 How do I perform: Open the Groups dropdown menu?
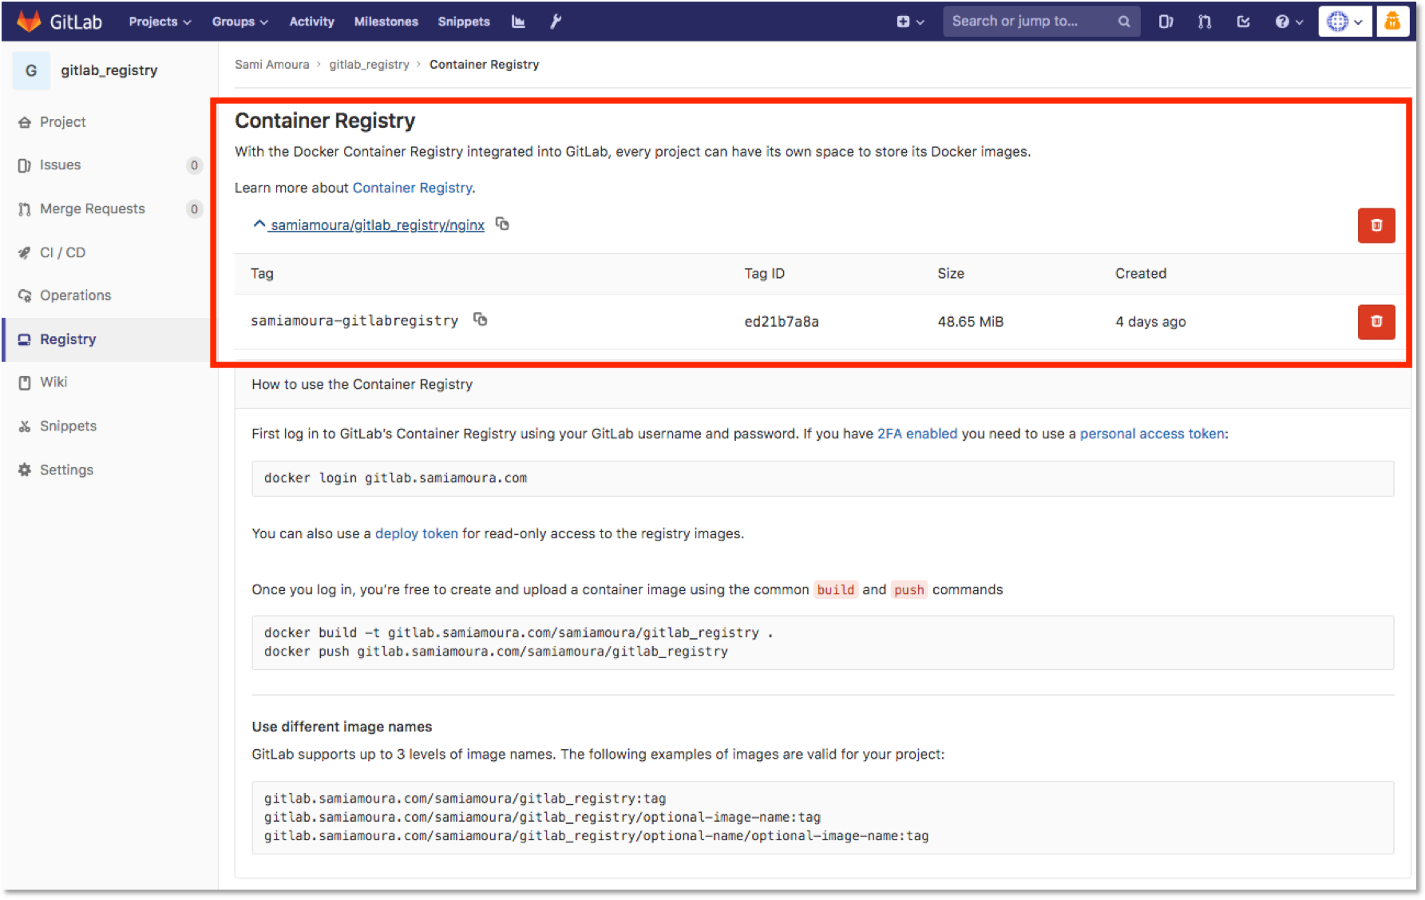click(x=239, y=22)
